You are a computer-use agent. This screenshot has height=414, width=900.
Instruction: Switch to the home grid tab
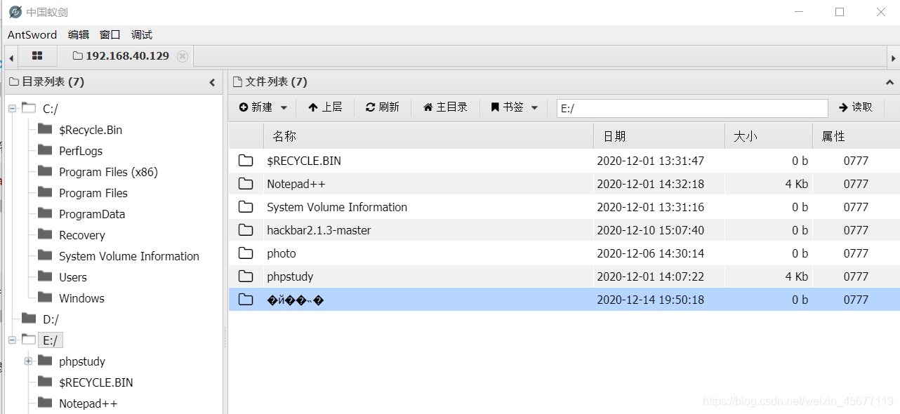pyautogui.click(x=37, y=55)
